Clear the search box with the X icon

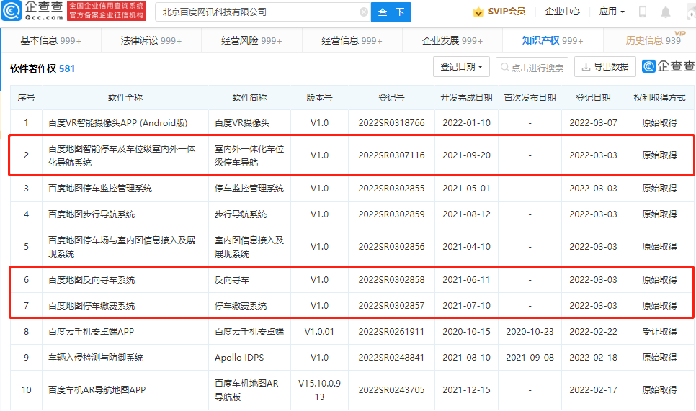(x=363, y=12)
